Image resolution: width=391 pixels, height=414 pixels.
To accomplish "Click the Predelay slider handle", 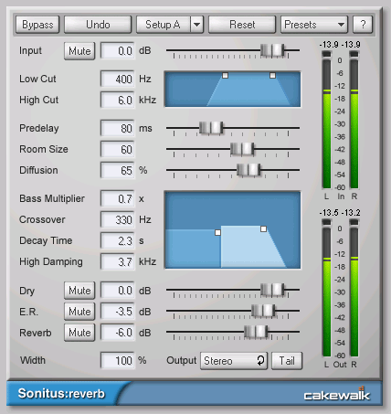I will 211,128.
